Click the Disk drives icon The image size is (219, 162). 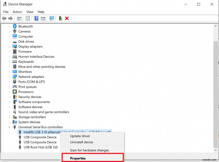coord(15,42)
